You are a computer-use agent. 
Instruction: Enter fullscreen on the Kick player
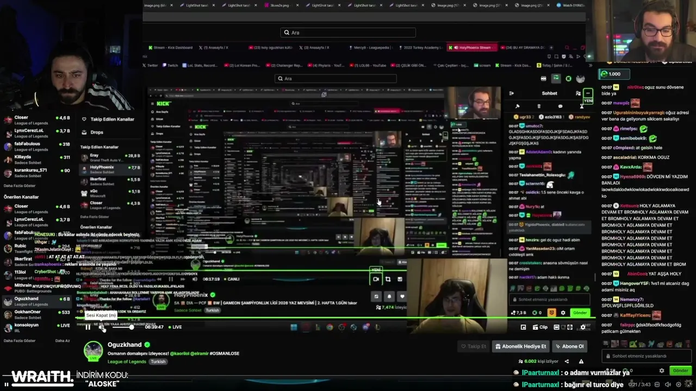[569, 327]
